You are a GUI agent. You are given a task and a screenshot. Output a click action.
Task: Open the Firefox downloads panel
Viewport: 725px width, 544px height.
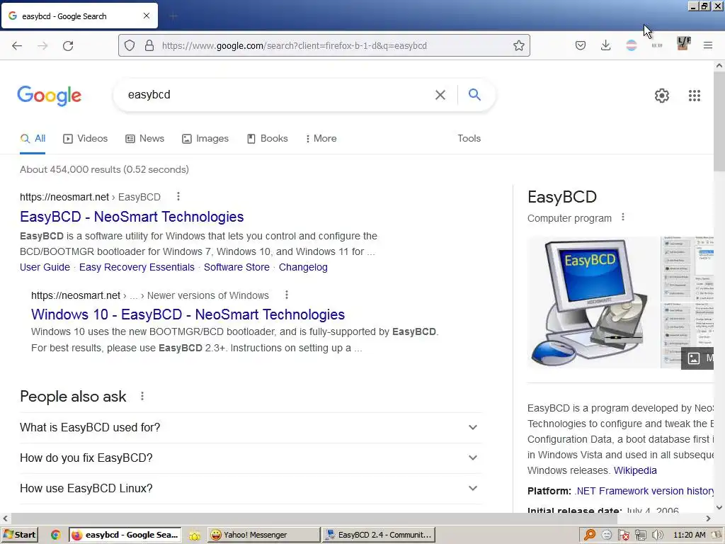(x=606, y=45)
